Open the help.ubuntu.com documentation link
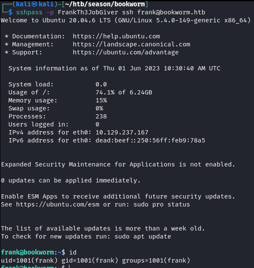Screen dimensions: 254x268 [x=116, y=36]
